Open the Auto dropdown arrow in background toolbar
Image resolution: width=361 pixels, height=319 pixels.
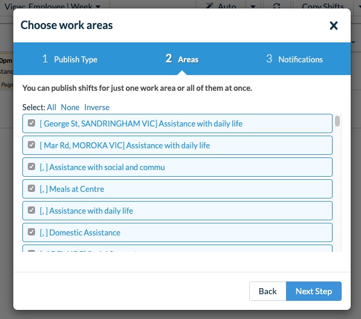253,7
